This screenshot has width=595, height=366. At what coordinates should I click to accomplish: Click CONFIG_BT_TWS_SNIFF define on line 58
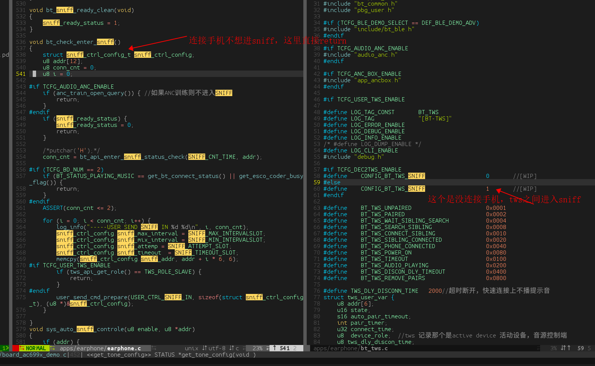click(x=393, y=176)
